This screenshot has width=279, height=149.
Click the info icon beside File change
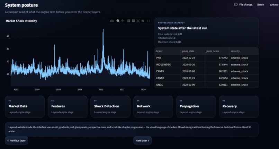(236, 5)
